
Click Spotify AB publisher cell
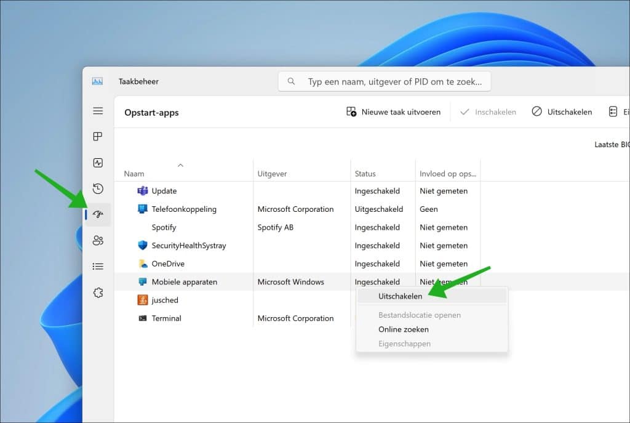tap(275, 227)
